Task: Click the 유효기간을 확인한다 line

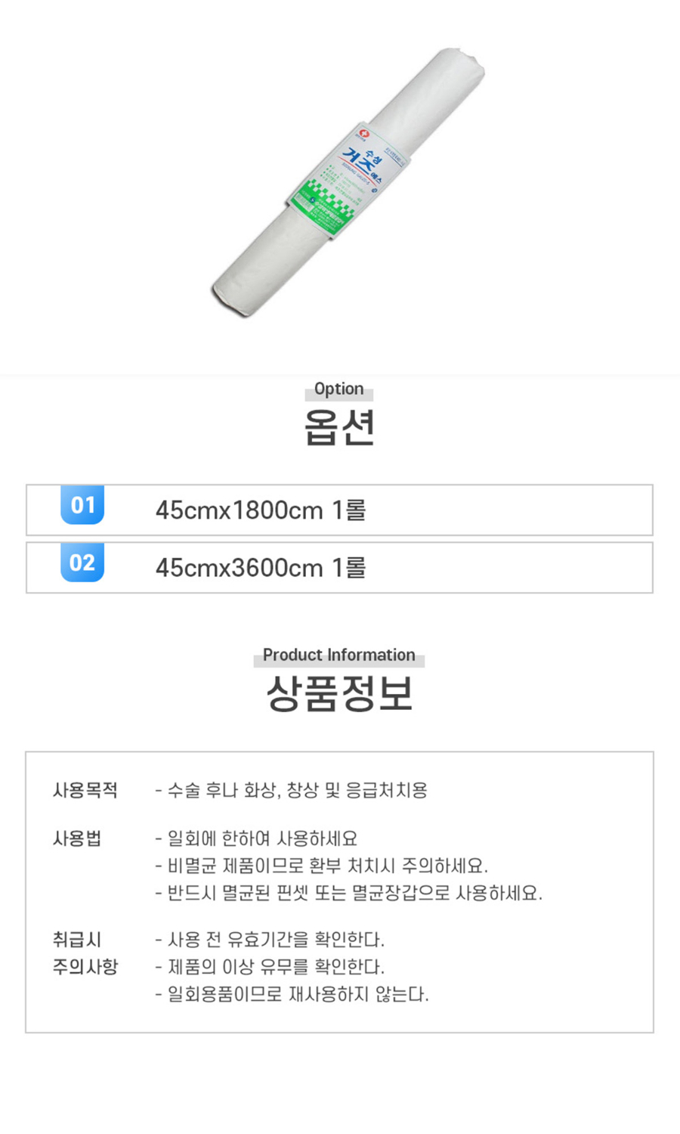Action: point(270,940)
